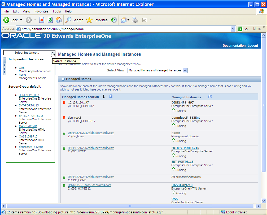
Task: Open home link in instance list
Action: pyautogui.click(x=22, y=75)
